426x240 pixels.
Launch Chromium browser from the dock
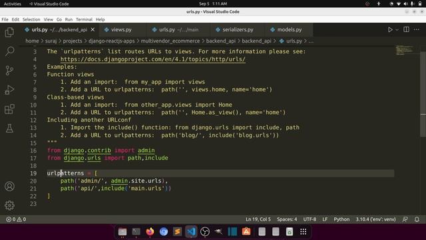click(x=164, y=231)
